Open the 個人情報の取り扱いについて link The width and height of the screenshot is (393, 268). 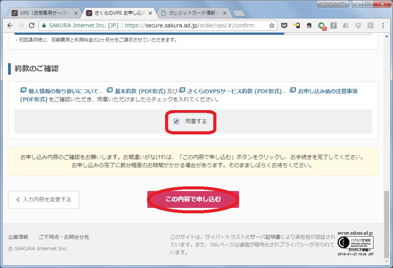[x=63, y=91]
